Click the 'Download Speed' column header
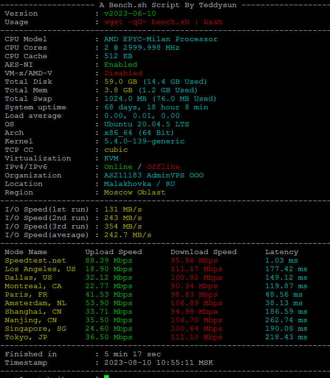Viewport: 330px width, 378px height. tap(204, 252)
